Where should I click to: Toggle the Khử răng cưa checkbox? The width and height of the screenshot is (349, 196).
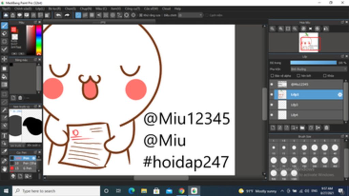click(141, 15)
